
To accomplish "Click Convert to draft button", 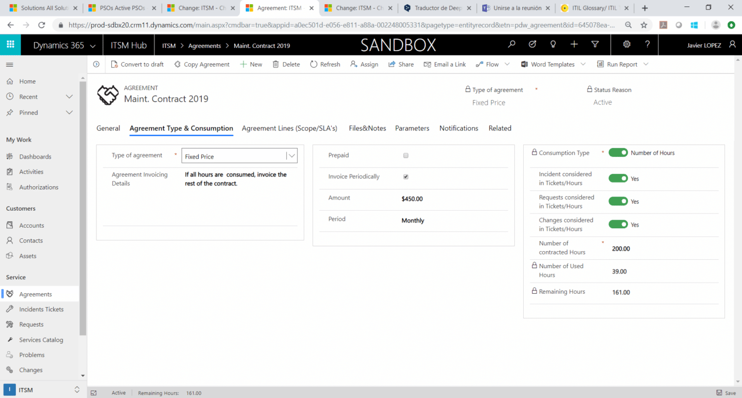I will tap(138, 64).
